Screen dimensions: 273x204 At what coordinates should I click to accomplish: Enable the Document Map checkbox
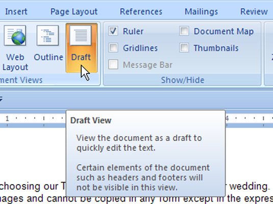(184, 31)
